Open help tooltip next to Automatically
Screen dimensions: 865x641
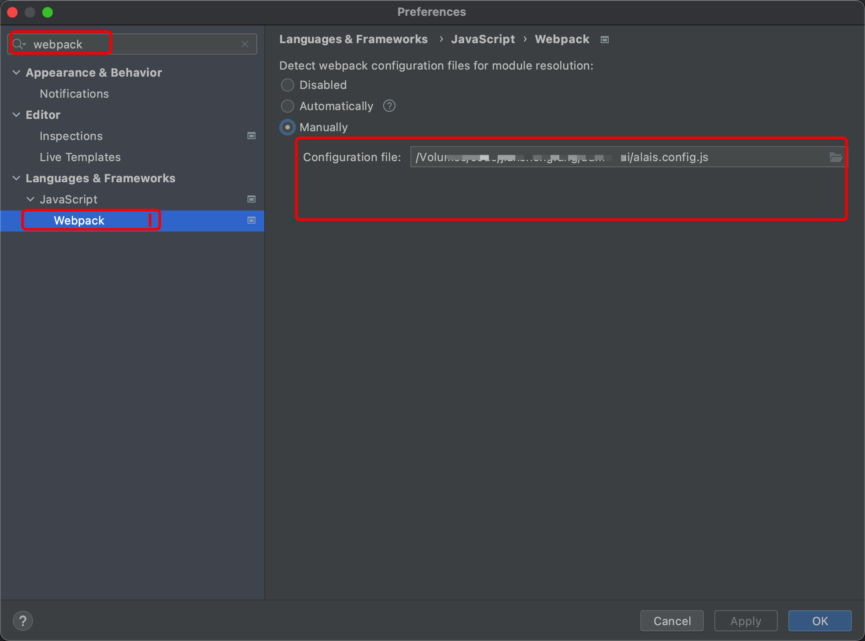(389, 106)
